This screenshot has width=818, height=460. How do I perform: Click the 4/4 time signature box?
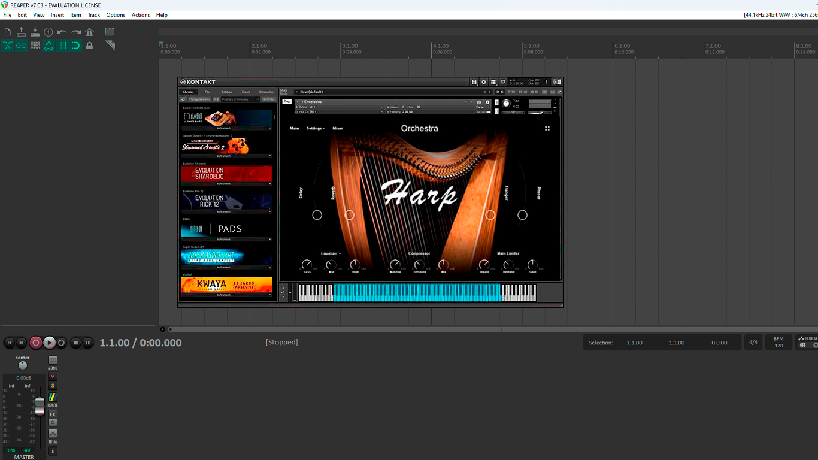tap(753, 343)
